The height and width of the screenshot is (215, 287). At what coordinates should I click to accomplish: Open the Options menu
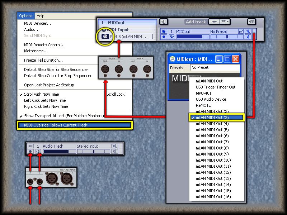click(25, 16)
